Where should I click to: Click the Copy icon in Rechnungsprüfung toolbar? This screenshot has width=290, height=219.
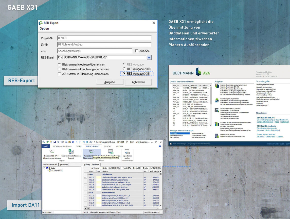66,142
